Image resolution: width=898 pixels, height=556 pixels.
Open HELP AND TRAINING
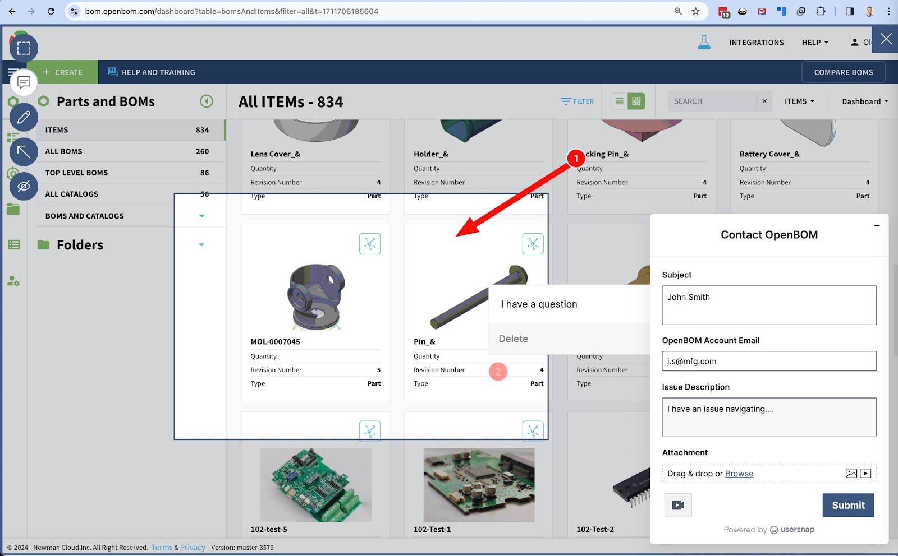coord(152,72)
